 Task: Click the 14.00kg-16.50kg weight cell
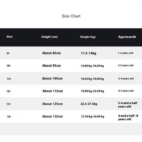click(92, 66)
